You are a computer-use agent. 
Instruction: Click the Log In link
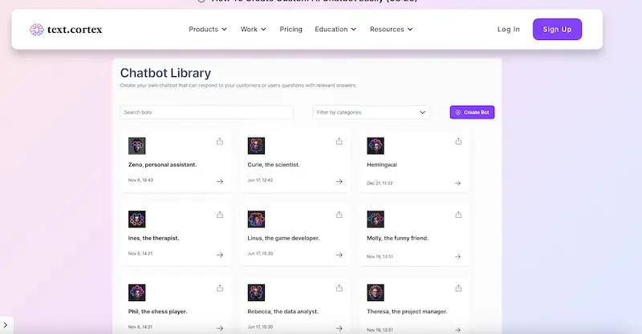[509, 30]
